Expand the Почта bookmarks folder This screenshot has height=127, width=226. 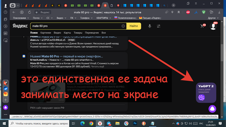click(38, 18)
